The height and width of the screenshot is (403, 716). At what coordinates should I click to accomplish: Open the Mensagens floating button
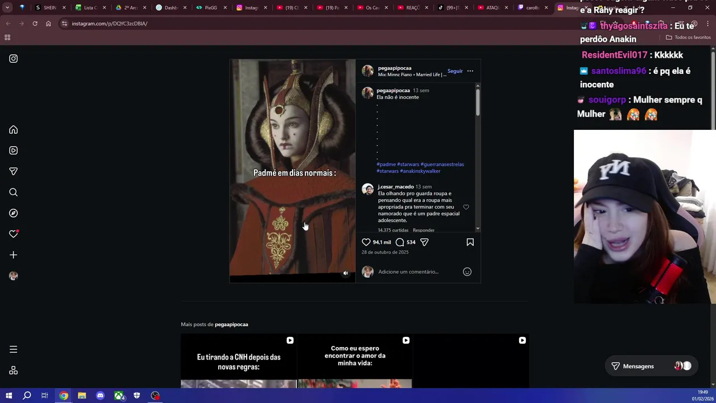[652, 366]
